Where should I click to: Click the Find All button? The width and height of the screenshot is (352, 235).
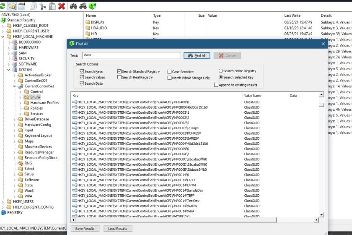click(197, 55)
